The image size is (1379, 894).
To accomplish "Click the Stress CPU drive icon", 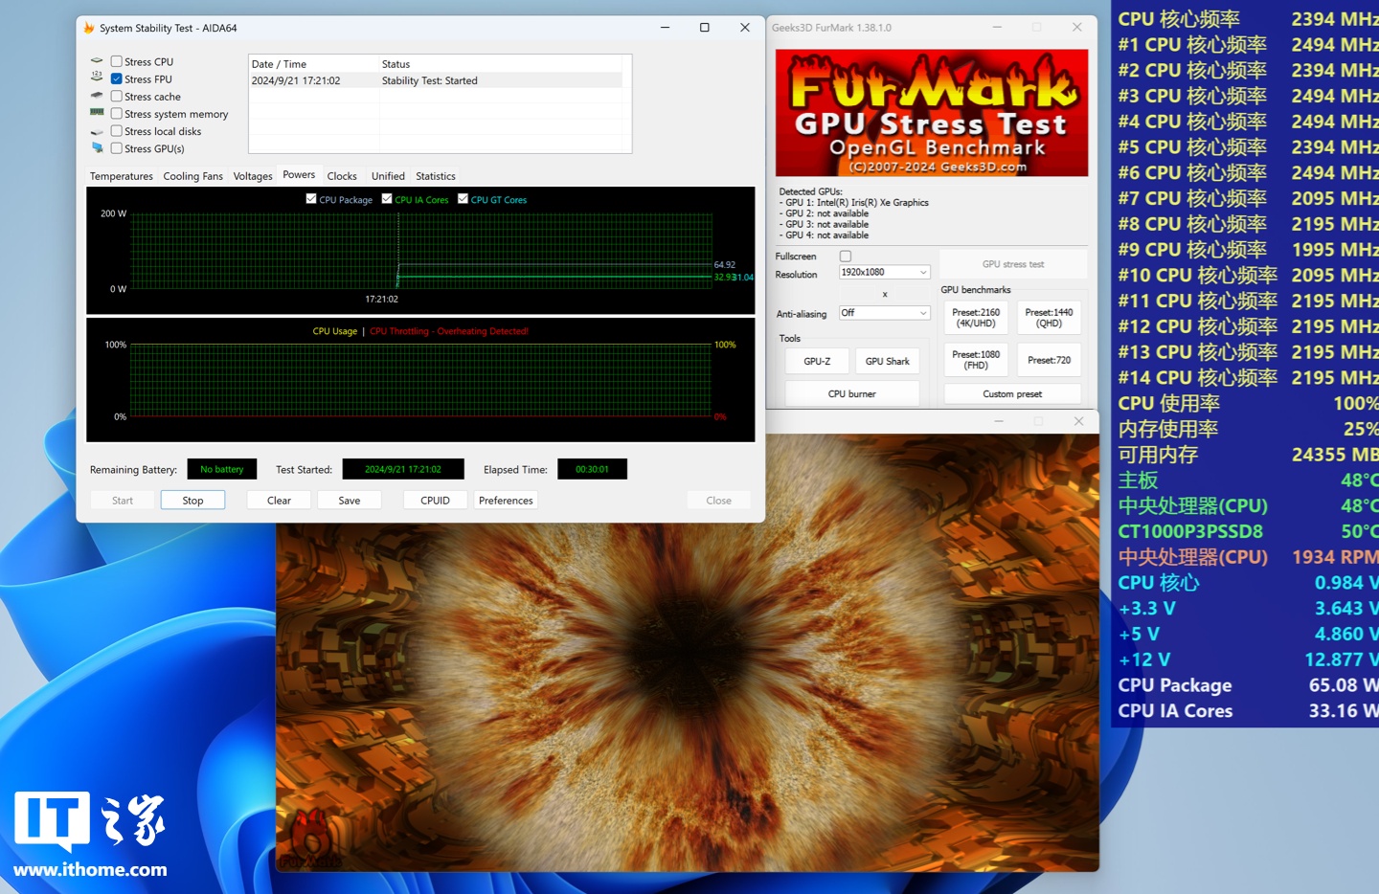I will point(97,61).
